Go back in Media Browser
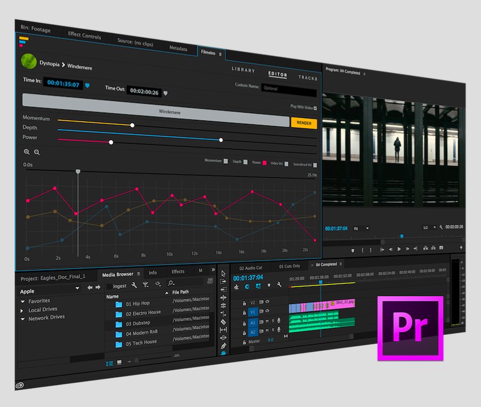The image size is (481, 407). pos(90,288)
